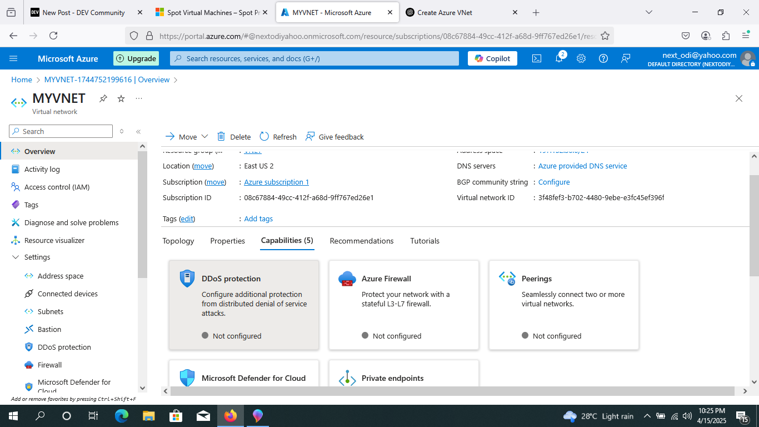Viewport: 759px width, 427px height.
Task: Click Azure subscription 1 link
Action: 277,182
